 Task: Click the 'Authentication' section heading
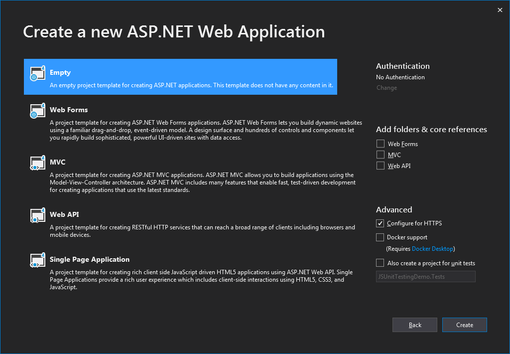point(402,66)
